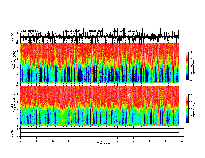Viewport: 205px width, 158px height.
Task: Click the 5 tick label on ch.1(V) axis
Action: tap(18, 33)
